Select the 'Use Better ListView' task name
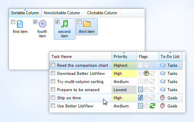Viewport: 194px width, 122px height. (x=75, y=106)
